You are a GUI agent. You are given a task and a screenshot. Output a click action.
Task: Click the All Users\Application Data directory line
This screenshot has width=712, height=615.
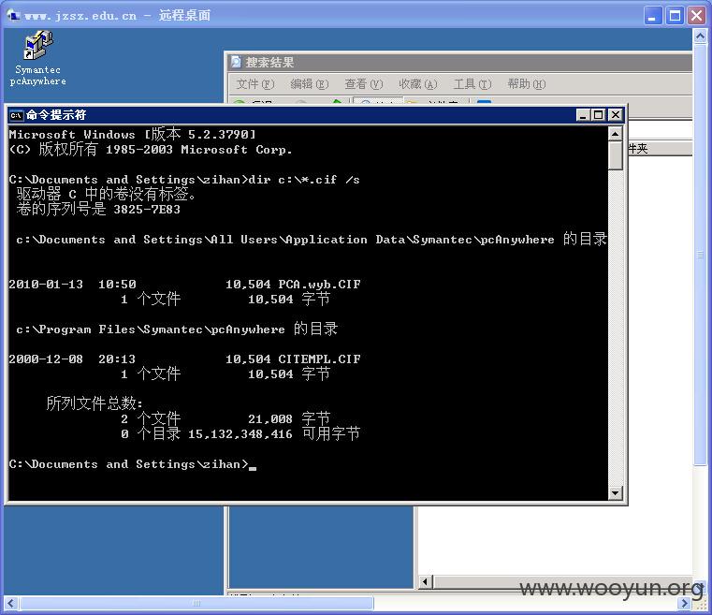pos(312,240)
